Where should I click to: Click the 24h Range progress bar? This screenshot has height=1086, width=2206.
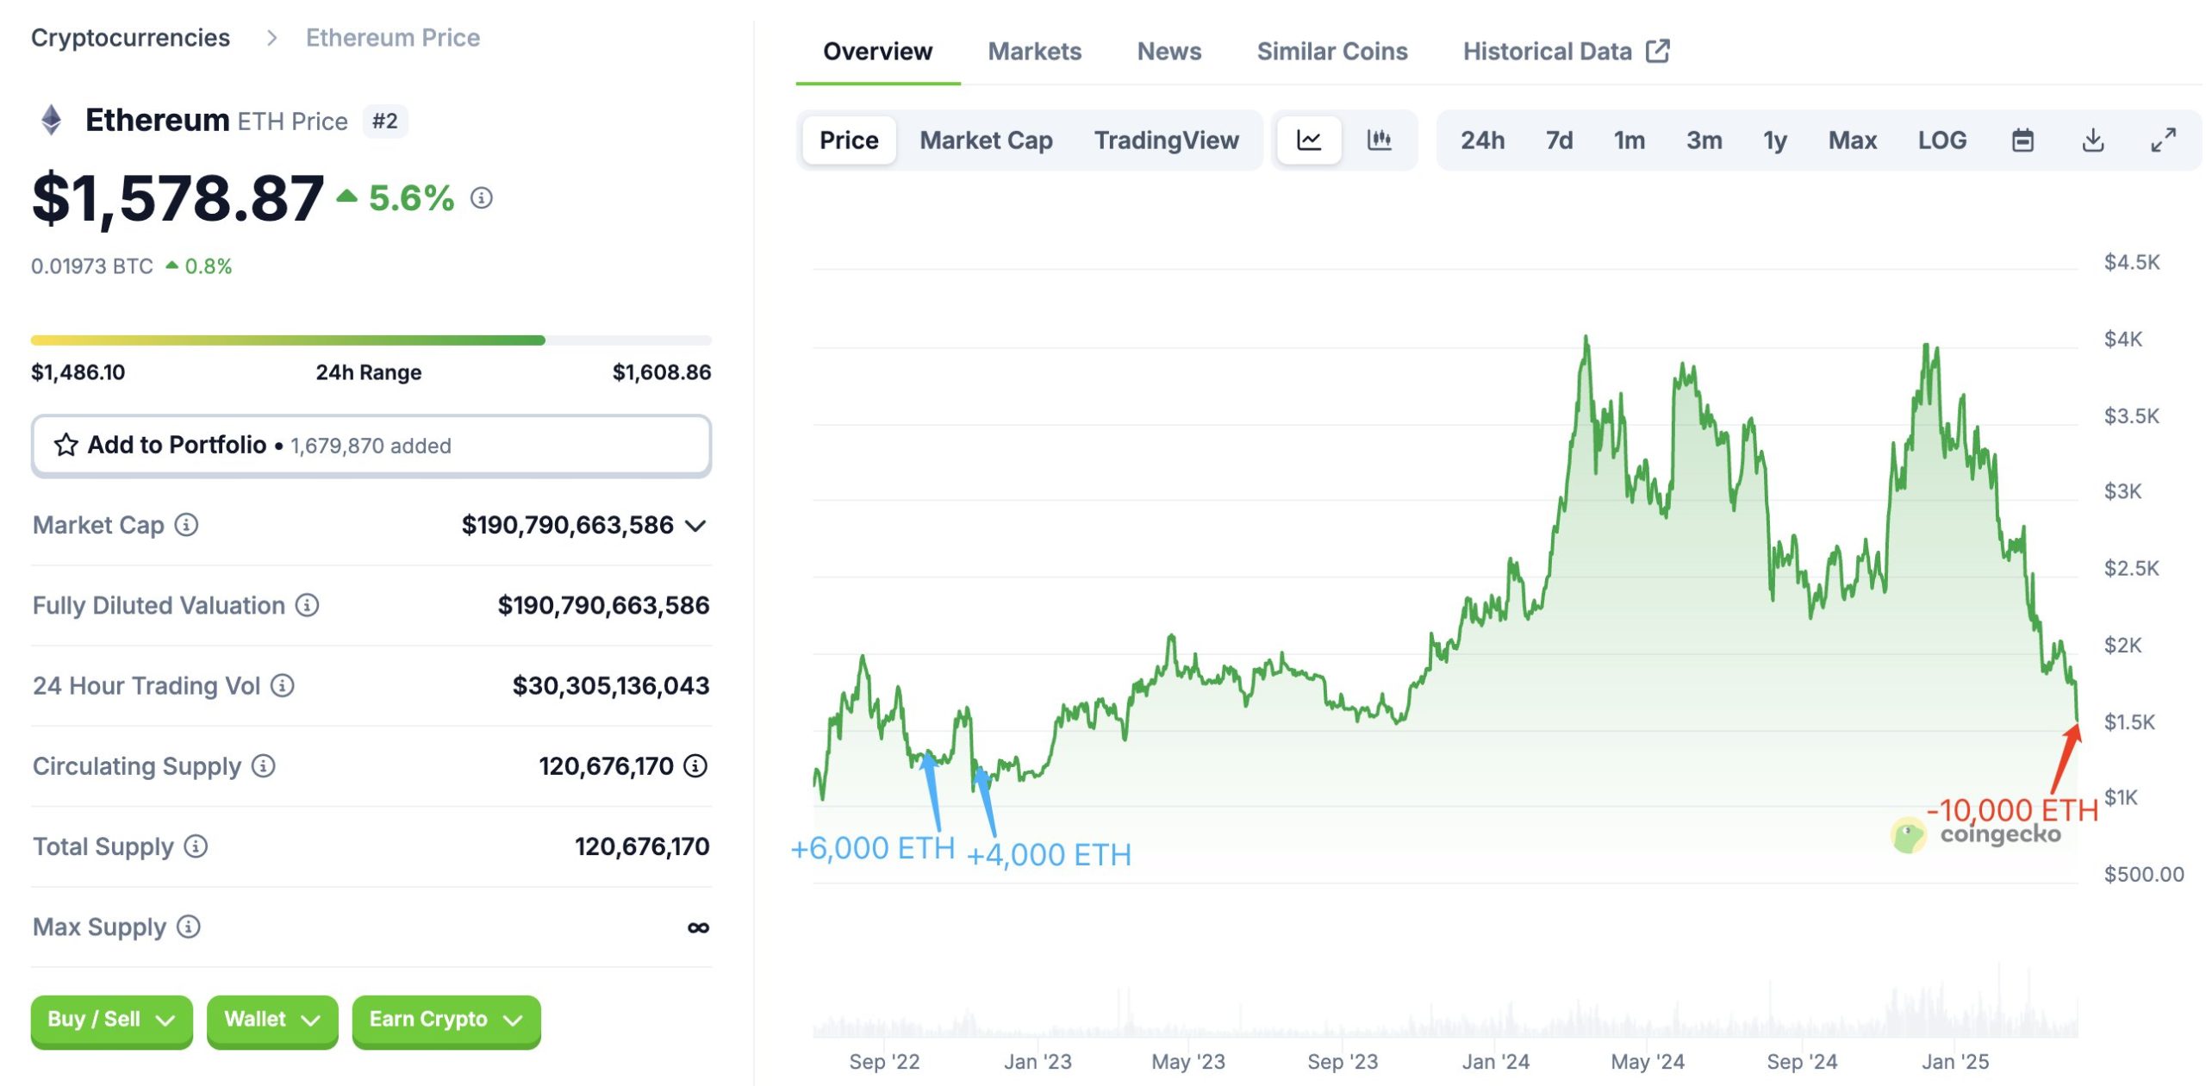click(371, 340)
